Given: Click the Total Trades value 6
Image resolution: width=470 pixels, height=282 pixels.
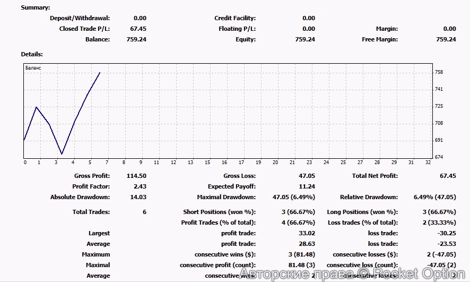Looking at the screenshot, I should point(144,212).
